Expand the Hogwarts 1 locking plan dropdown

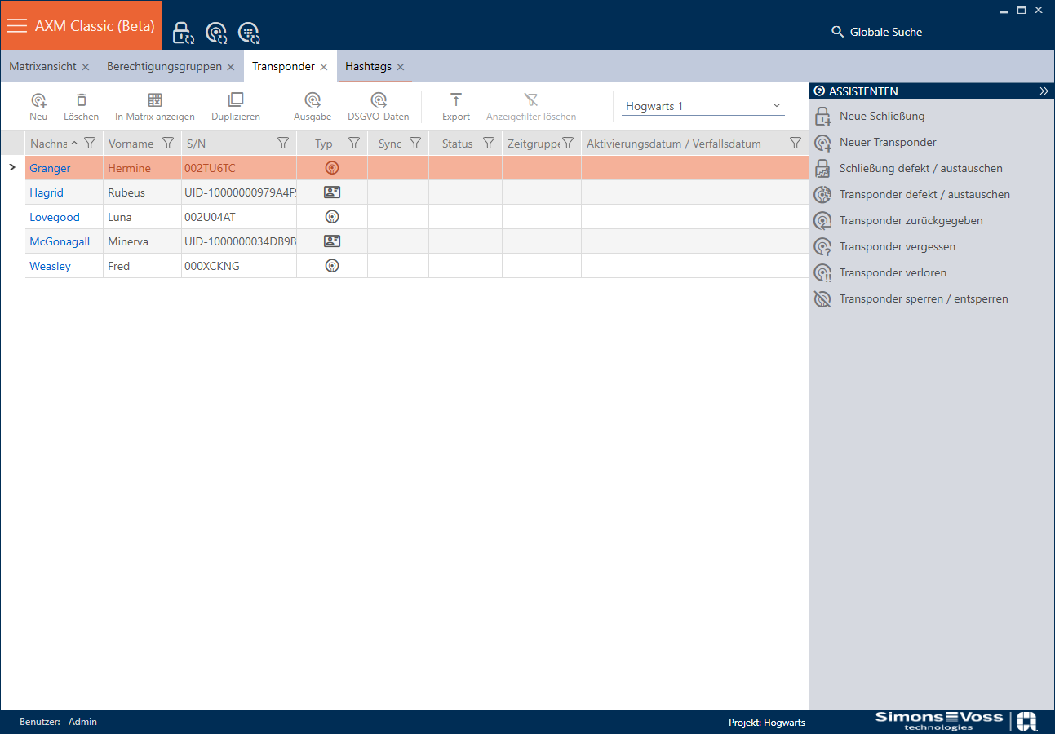click(x=776, y=106)
